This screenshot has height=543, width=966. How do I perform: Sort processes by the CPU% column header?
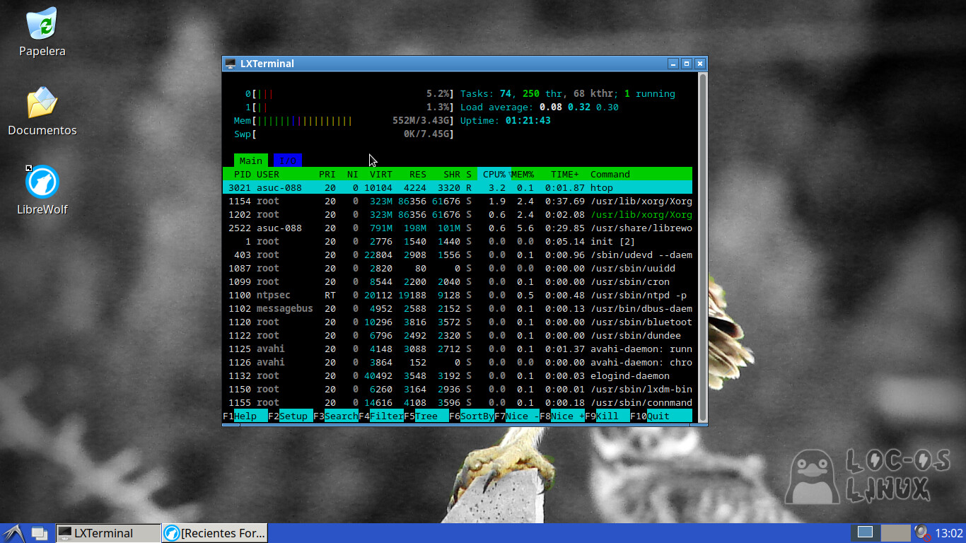[494, 174]
